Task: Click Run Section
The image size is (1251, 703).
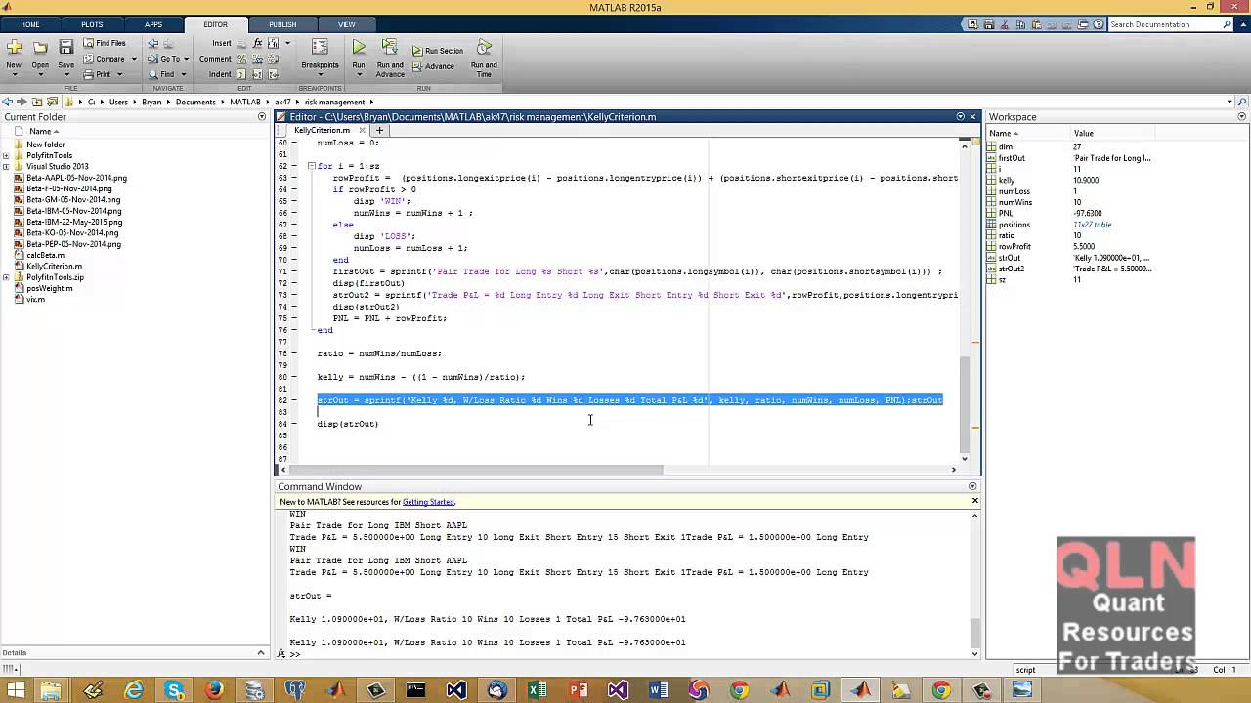Action: click(x=437, y=51)
